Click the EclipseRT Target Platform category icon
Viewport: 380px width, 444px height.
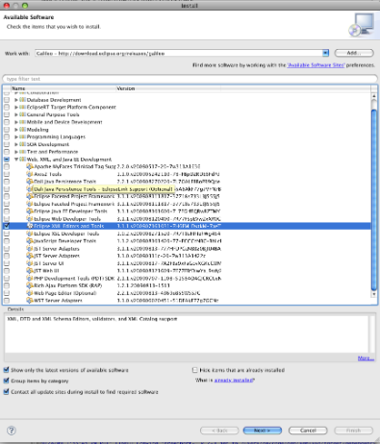[22, 107]
